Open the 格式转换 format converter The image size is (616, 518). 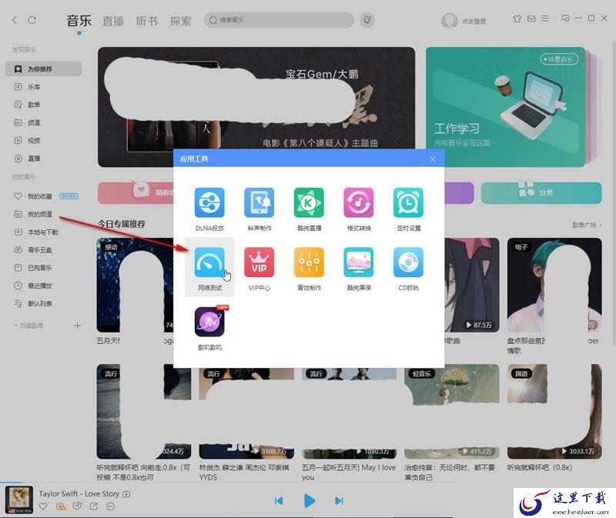(359, 209)
